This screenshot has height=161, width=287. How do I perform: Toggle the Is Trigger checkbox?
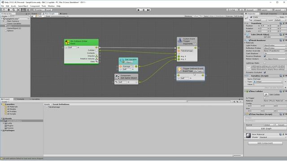pyautogui.click(x=265, y=98)
